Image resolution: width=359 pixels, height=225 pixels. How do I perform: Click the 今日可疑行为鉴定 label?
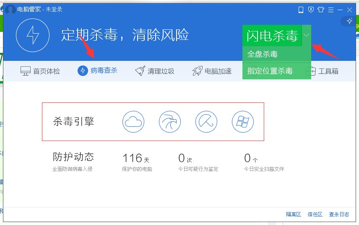[198, 169]
